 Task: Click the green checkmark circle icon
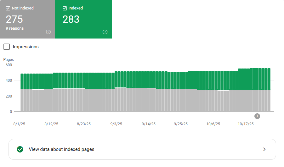[x=20, y=149]
